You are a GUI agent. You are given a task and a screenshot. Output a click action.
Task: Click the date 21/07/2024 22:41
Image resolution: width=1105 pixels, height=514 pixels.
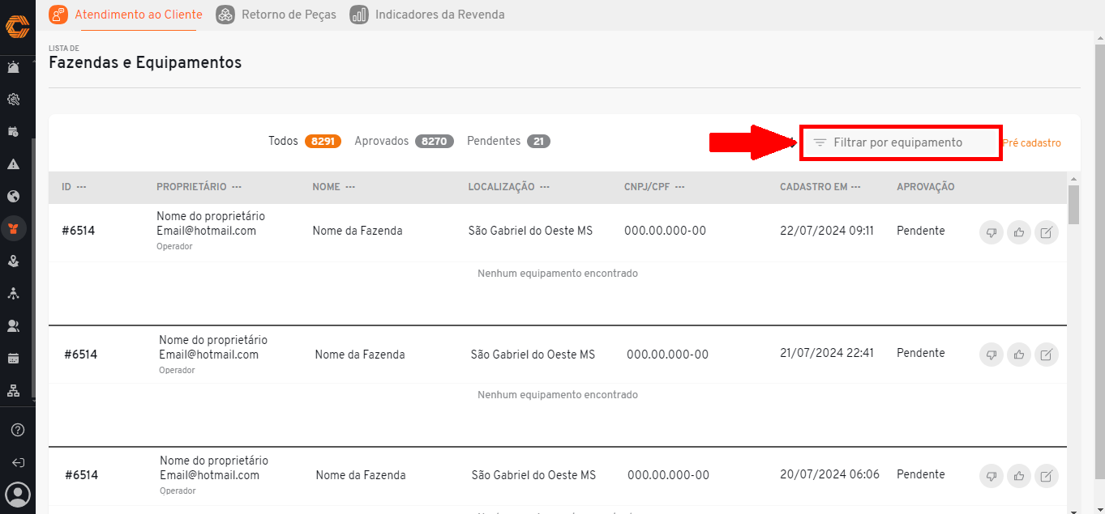click(x=827, y=353)
